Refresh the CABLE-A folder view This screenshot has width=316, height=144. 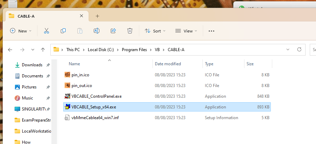point(299,49)
